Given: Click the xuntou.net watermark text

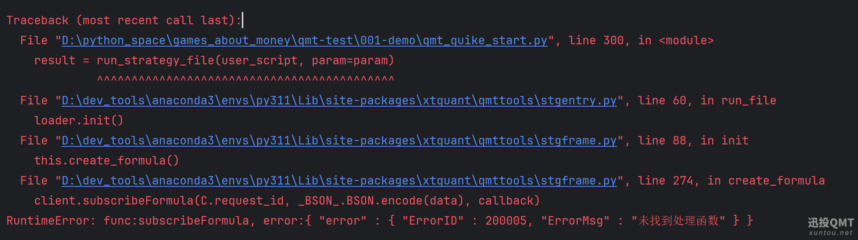Looking at the screenshot, I should coord(831,233).
